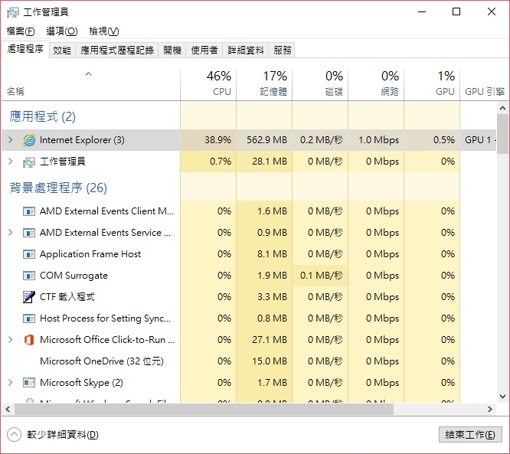Click the Microsoft Skype process icon

click(x=29, y=383)
